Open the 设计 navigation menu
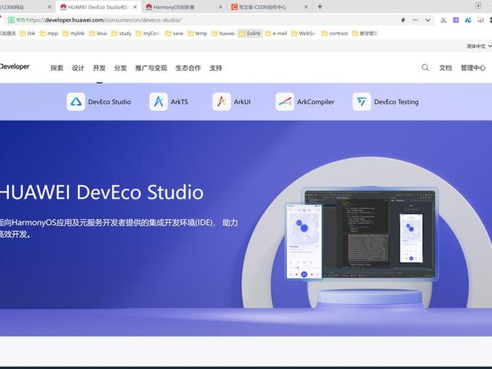Screen dimensions: 492x369 pyautogui.click(x=78, y=68)
